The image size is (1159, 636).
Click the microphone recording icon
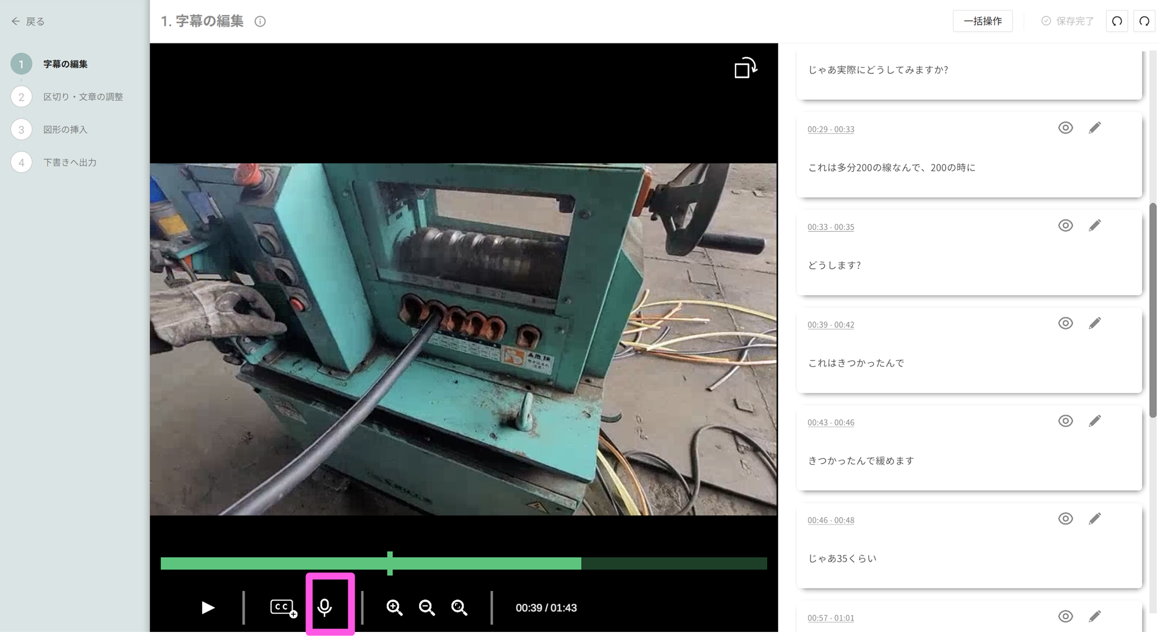(325, 607)
